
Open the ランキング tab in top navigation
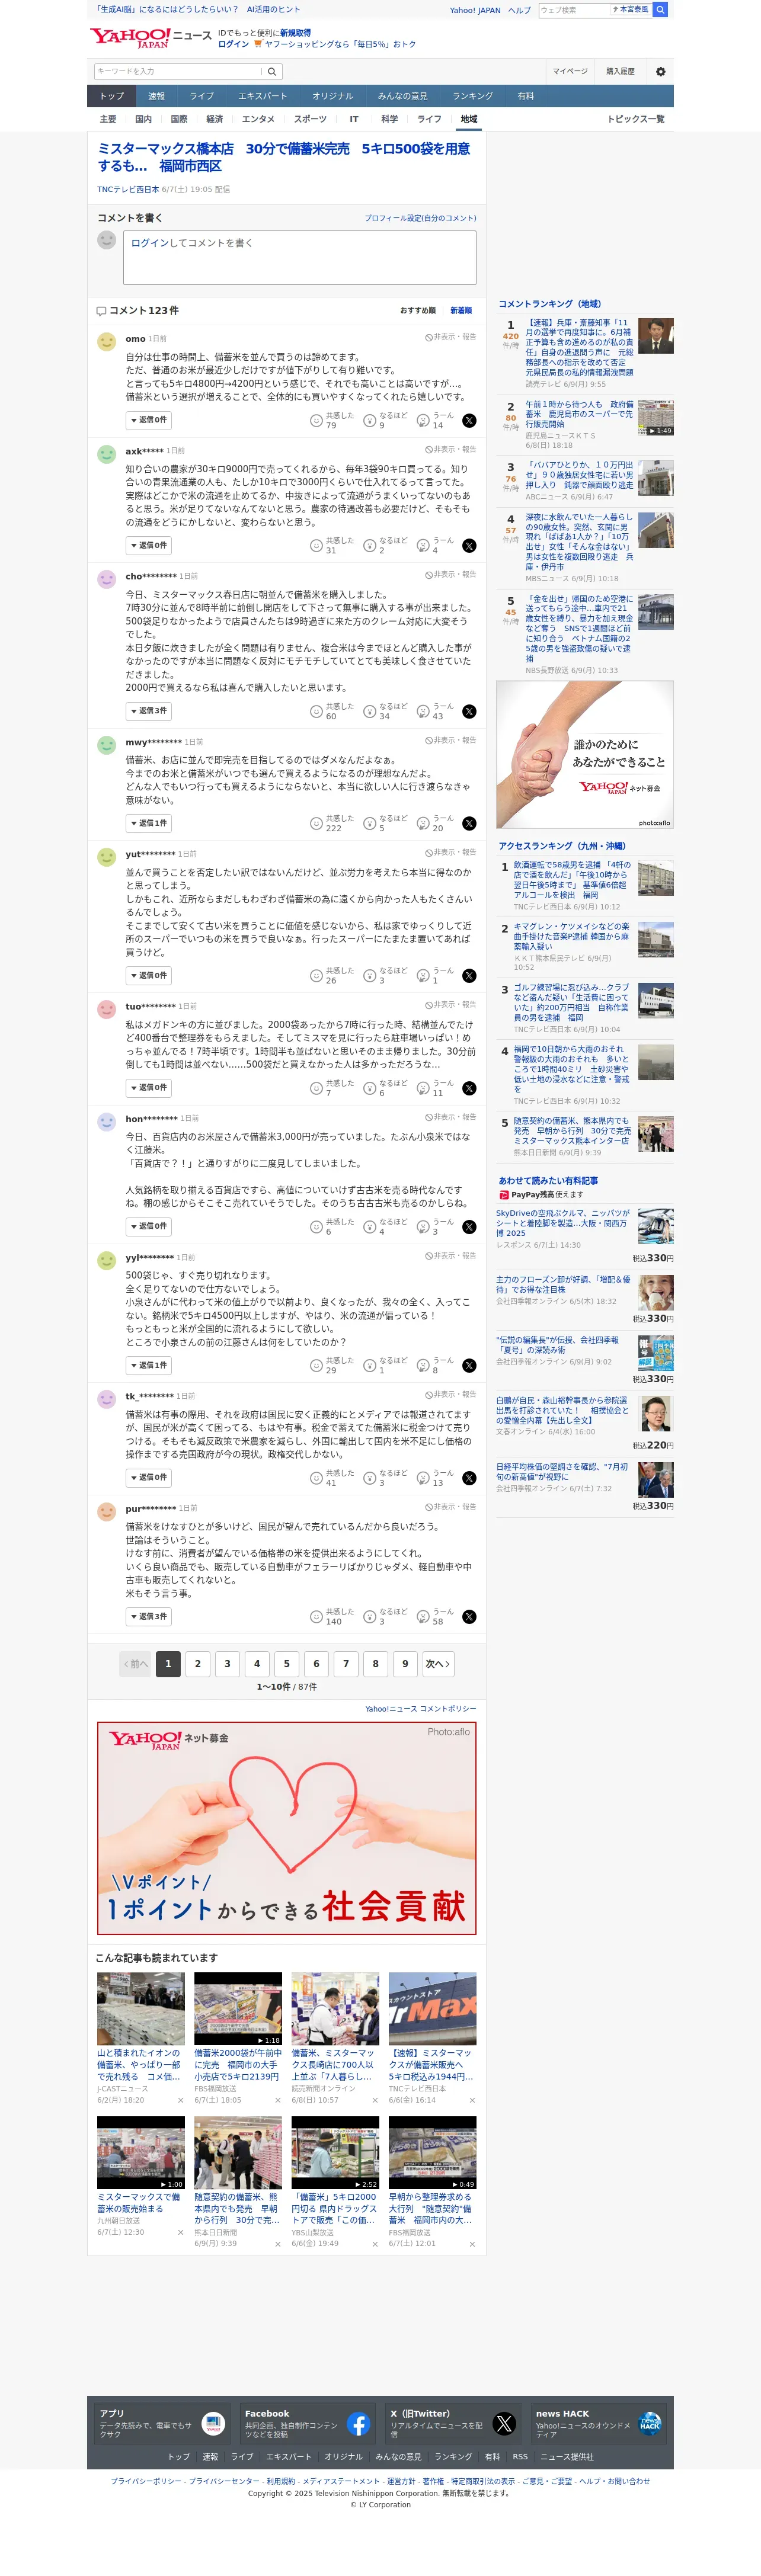click(x=472, y=96)
